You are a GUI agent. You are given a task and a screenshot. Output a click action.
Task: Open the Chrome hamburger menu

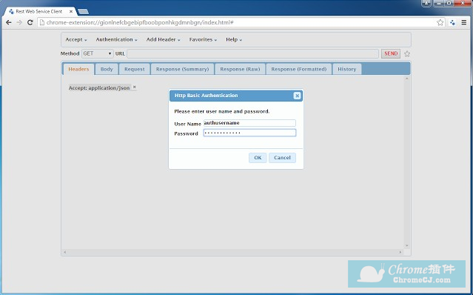point(464,22)
